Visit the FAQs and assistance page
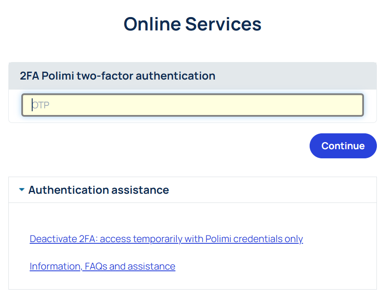Screen dimensions: 389x295 click(x=102, y=266)
